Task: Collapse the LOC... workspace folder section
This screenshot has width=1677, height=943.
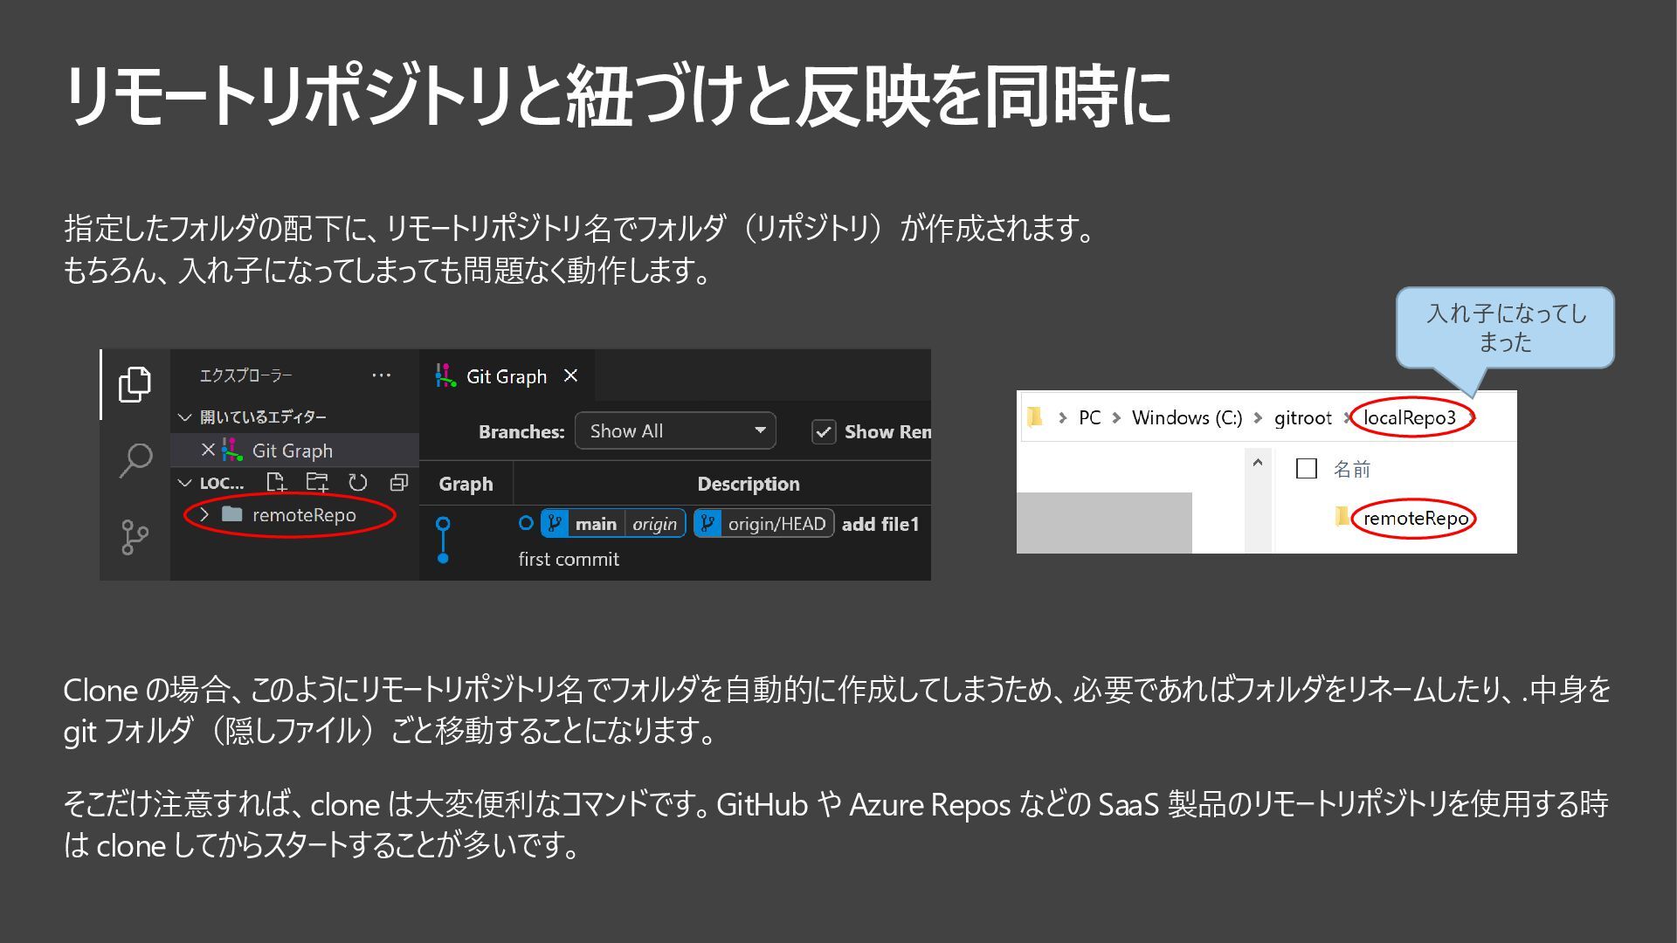Action: click(184, 483)
